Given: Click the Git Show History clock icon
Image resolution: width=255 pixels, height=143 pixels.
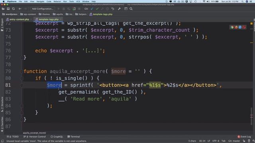Looking at the screenshot, I should (107, 9).
